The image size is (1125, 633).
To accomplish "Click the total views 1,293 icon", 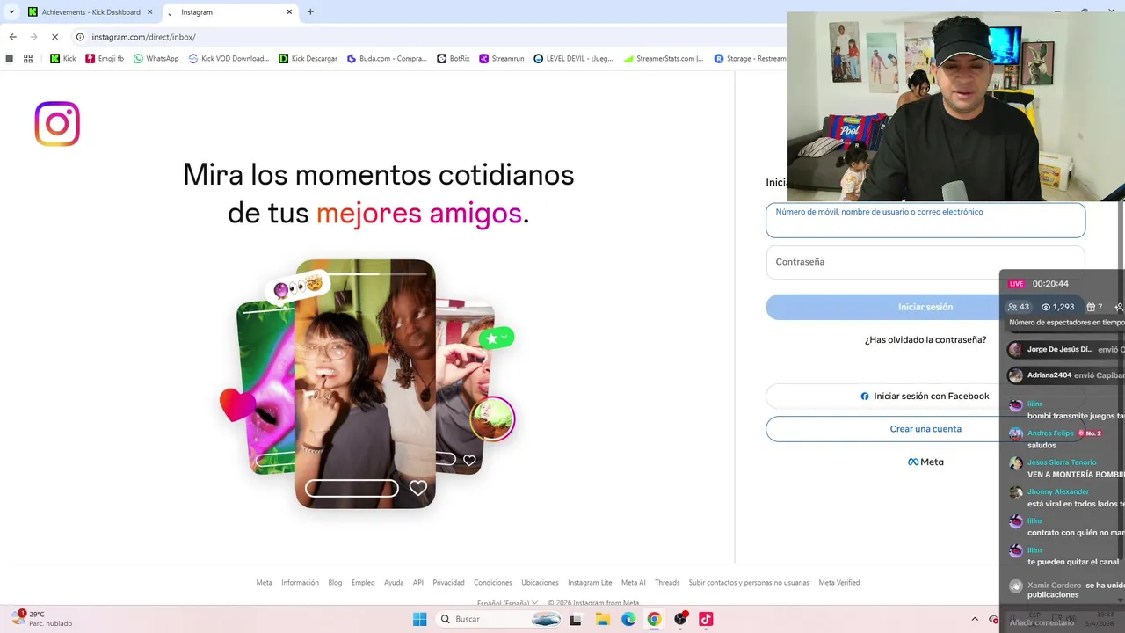I will (x=1057, y=307).
